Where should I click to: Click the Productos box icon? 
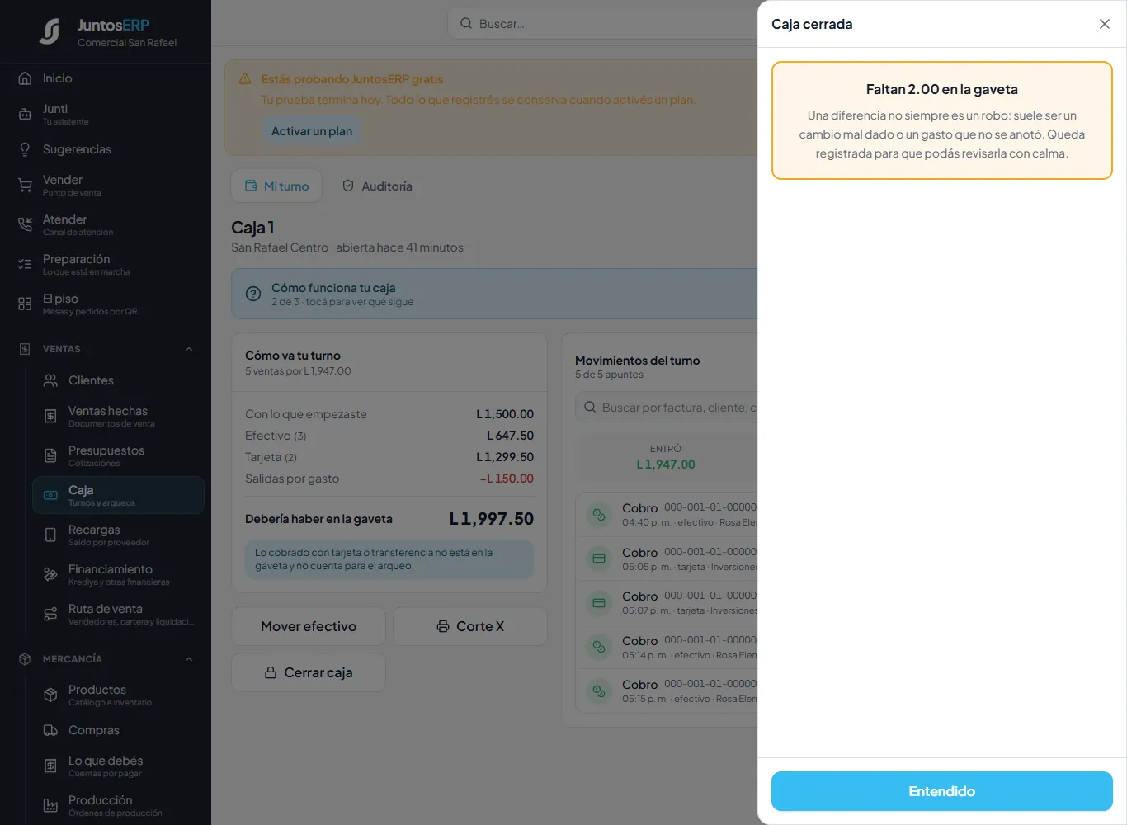coord(50,695)
